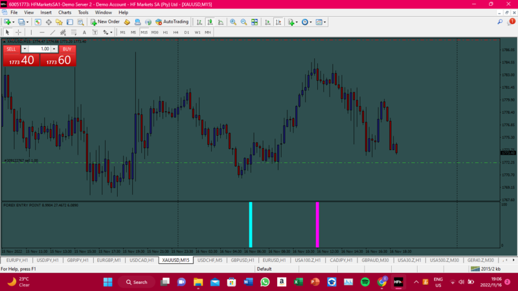Image resolution: width=518 pixels, height=291 pixels.
Task: Select the text label 'A' tool
Action: click(84, 32)
